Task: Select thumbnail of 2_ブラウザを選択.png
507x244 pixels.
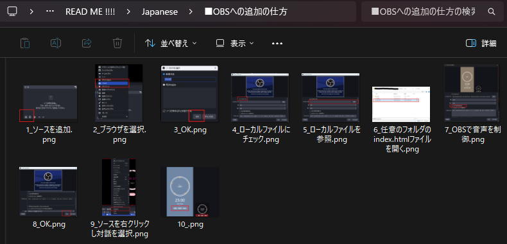Action: [119, 93]
